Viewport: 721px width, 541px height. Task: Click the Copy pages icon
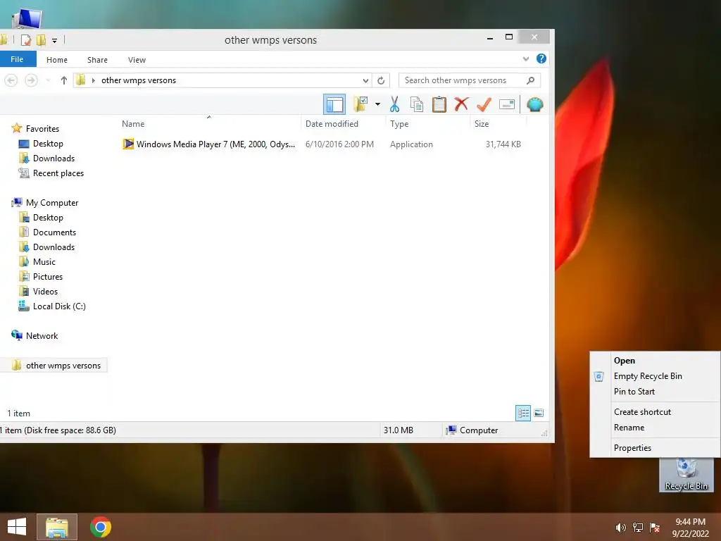tap(417, 104)
